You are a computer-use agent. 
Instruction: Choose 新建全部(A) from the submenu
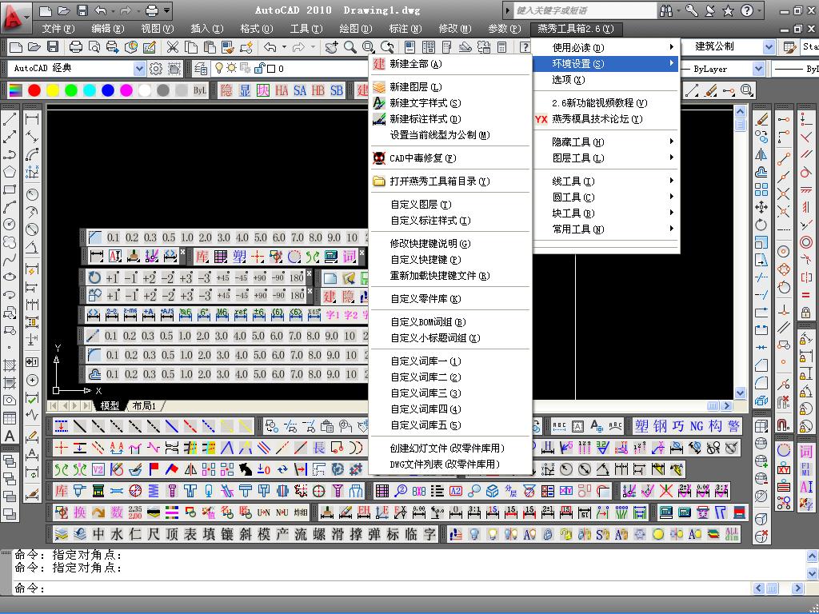click(449, 64)
